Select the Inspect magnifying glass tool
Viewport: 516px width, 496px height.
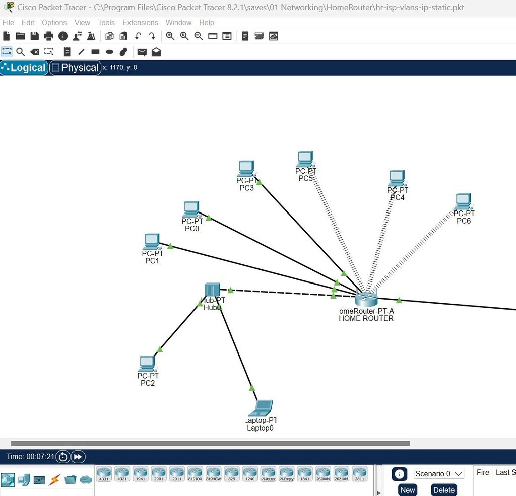[x=21, y=52]
